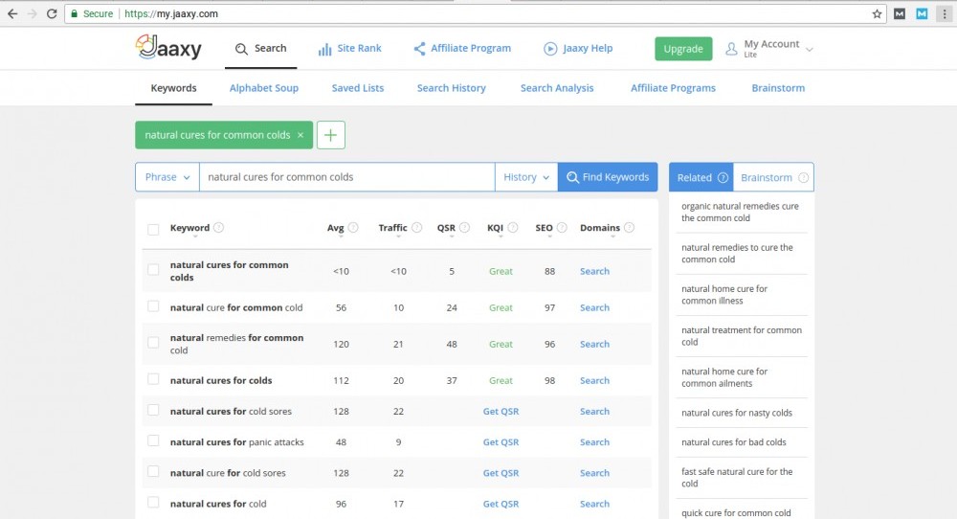Open the History dropdown
This screenshot has width=957, height=519.
click(526, 177)
